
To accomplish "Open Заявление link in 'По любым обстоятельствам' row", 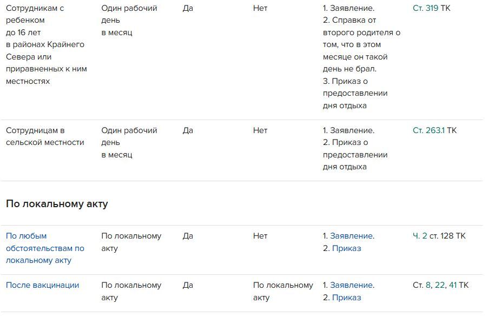I will (x=352, y=236).
